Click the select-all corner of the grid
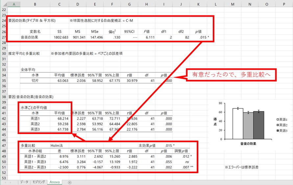The width and height of the screenshot is (293, 185). tap(3, 4)
